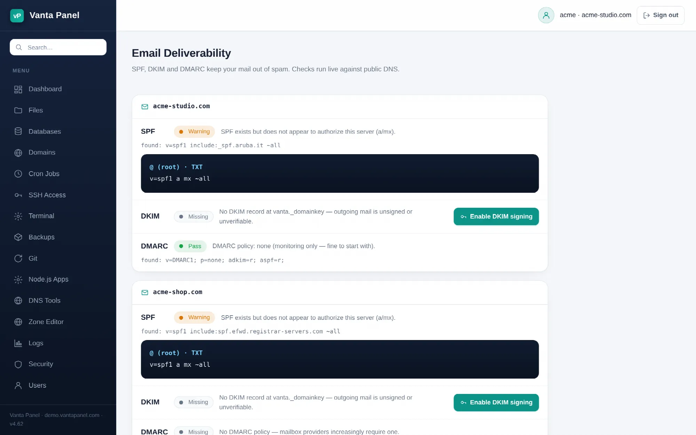The width and height of the screenshot is (696, 435).
Task: Enable DKIM signing for acme-studio.com
Action: (x=496, y=216)
